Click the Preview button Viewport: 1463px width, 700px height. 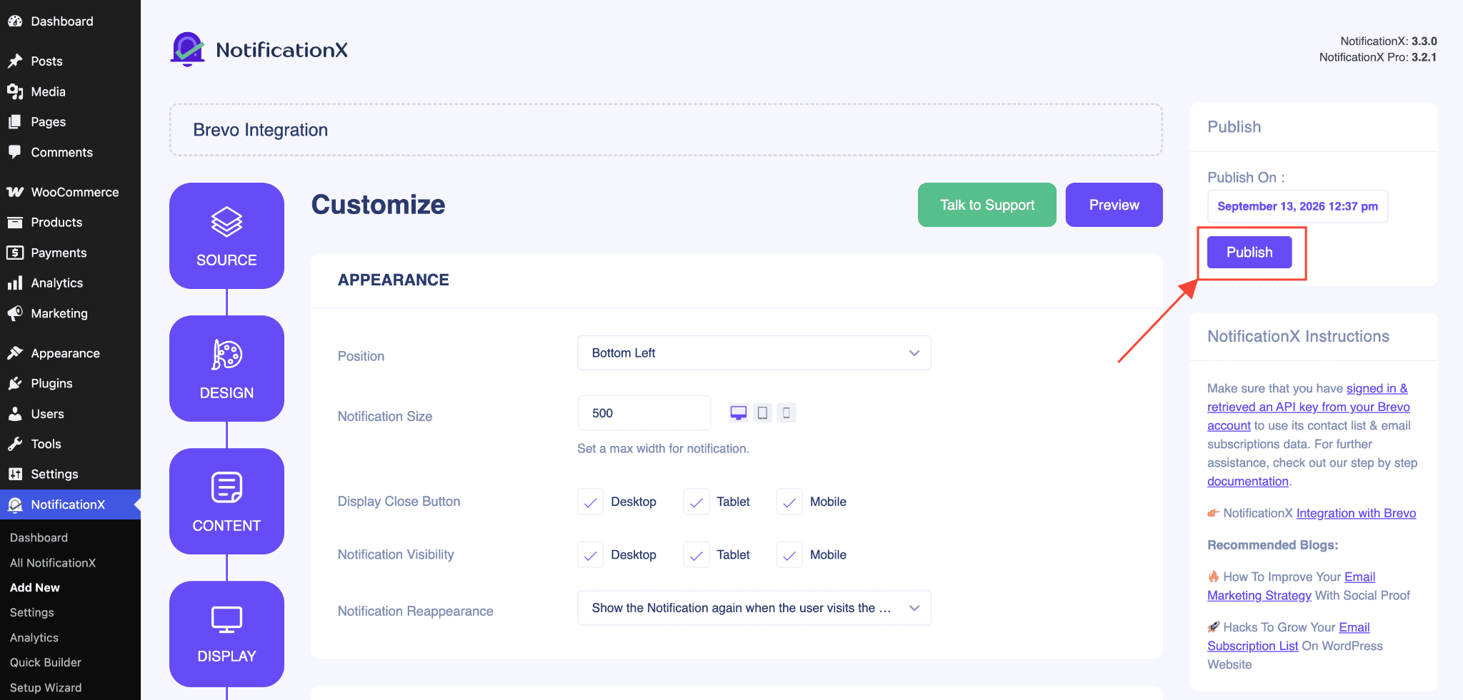[x=1114, y=205]
